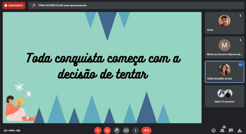246x134 pixels.
Task: Open blue three-dot options on Yana tile
Action: (x=240, y=64)
